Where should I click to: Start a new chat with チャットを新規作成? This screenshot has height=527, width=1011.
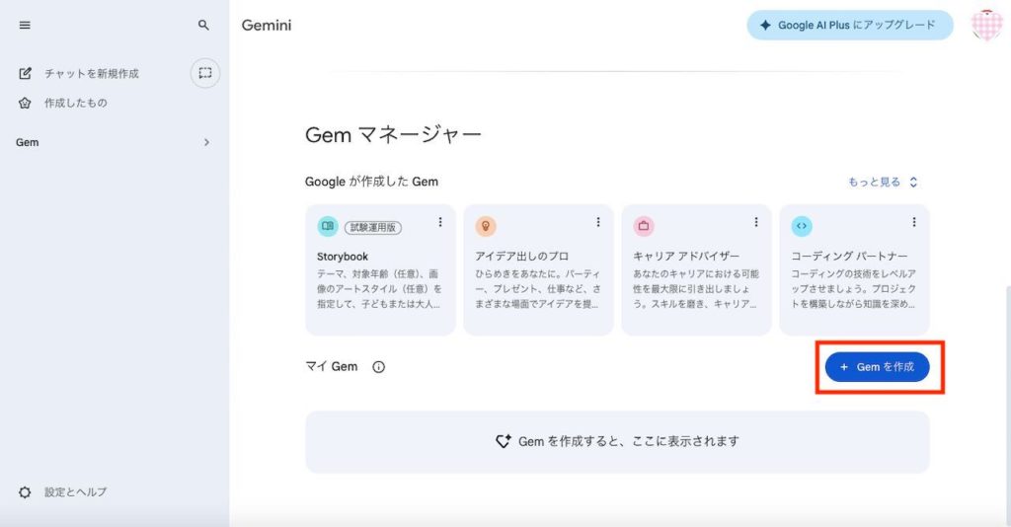91,74
